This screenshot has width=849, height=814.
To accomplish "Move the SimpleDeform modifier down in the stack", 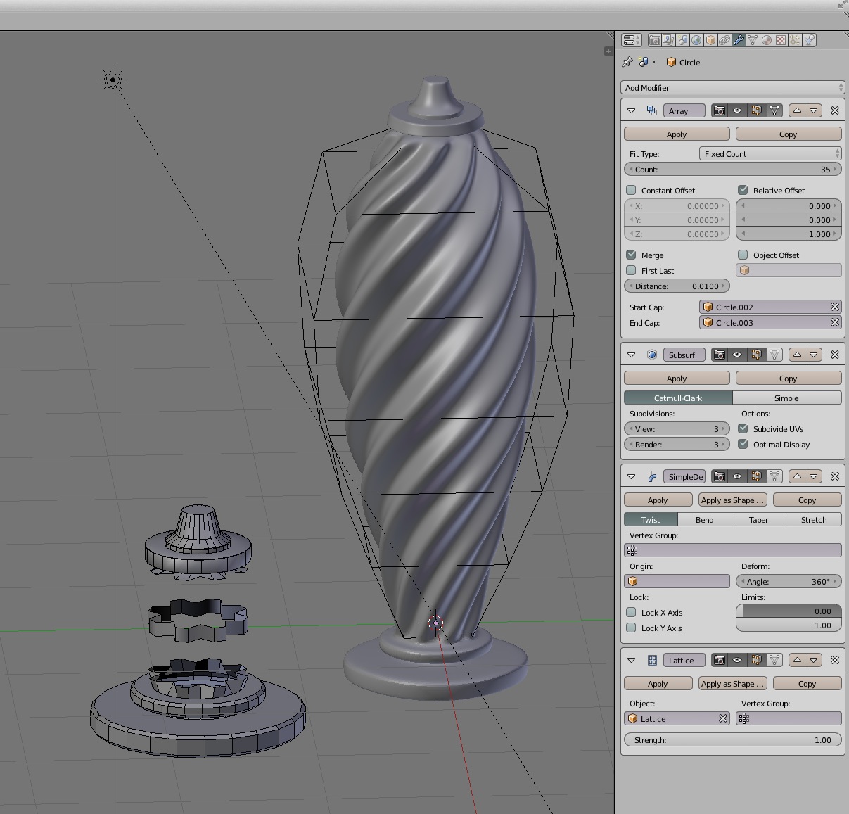I will (x=814, y=476).
